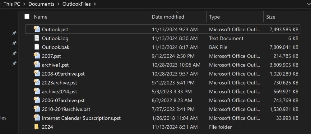Image resolution: width=311 pixels, height=134 pixels.
Task: Click the Internet Calendar Subscriptions.pst icon
Action: click(37, 118)
